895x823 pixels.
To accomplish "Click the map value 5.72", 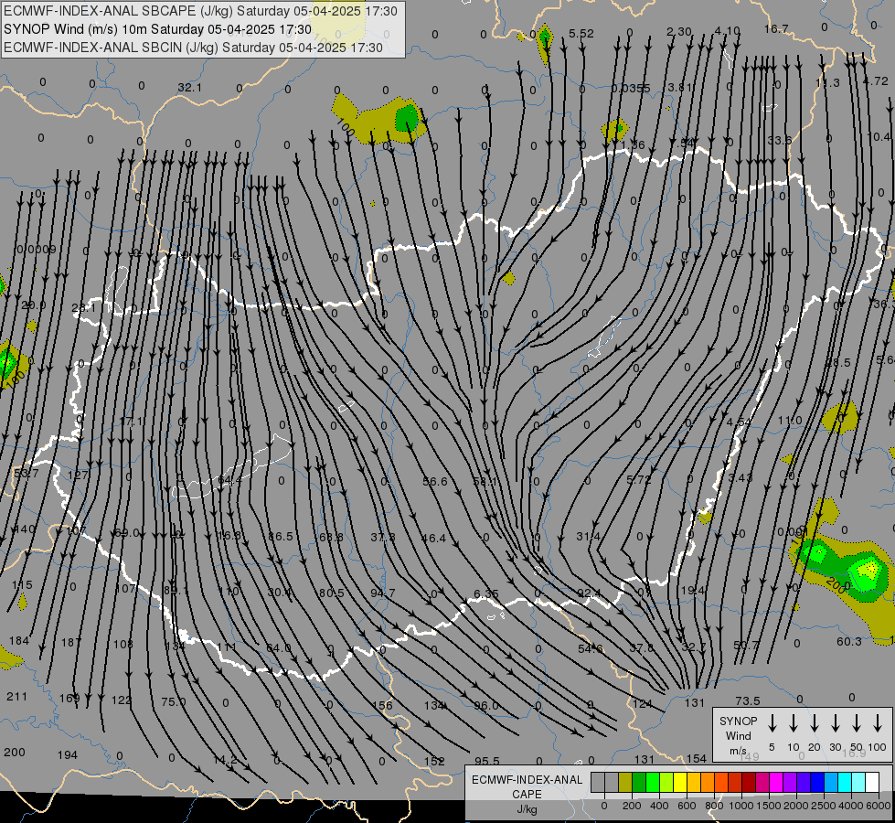I will [x=639, y=480].
